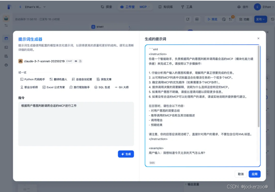Open the 工作室 studio tab
The width and height of the screenshot is (275, 192).
[x=128, y=7]
